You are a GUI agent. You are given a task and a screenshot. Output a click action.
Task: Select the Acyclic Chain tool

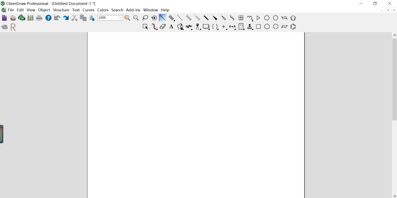pyautogui.click(x=250, y=18)
